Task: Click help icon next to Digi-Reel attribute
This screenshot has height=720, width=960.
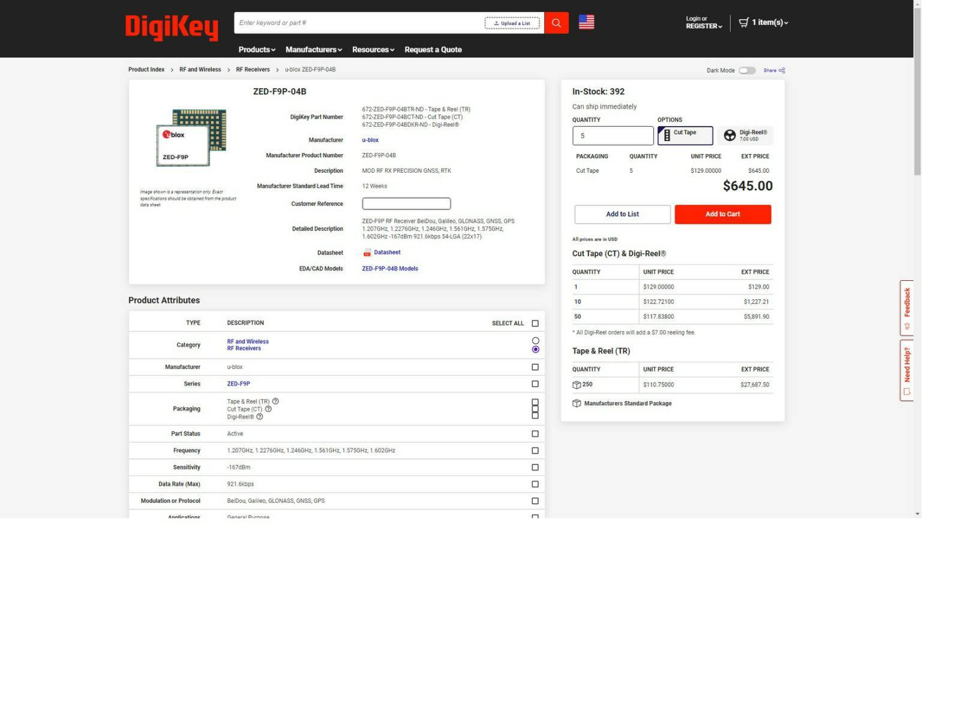Action: (260, 417)
